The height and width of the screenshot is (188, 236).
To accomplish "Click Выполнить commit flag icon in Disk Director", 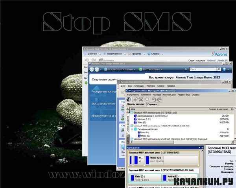I will coord(101,60).
